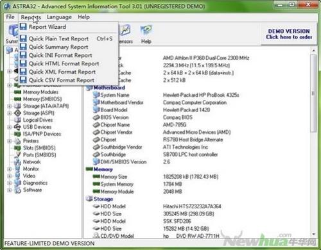Open the Help menu in menu bar
Screen dimensions: 321x250
tap(83, 17)
